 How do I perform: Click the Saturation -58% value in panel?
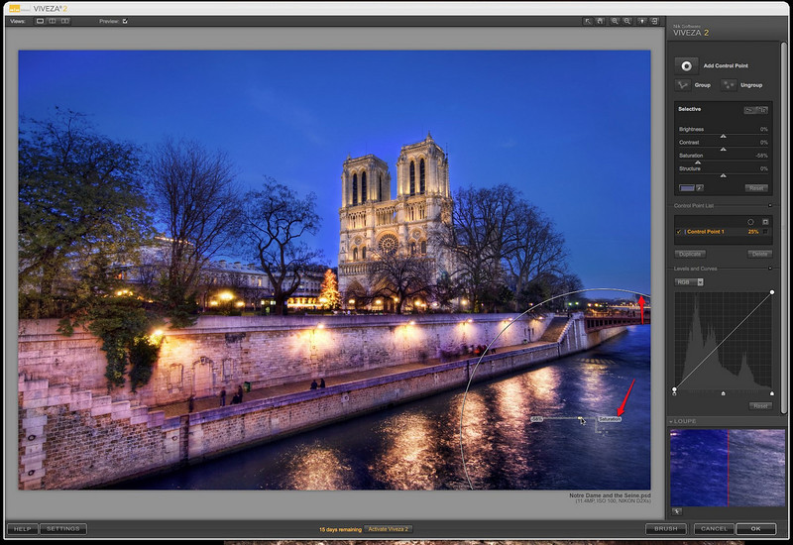[761, 156]
